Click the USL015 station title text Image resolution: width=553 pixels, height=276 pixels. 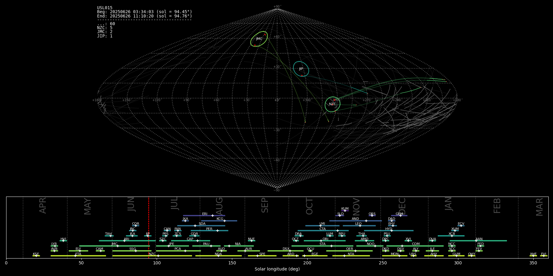pyautogui.click(x=105, y=8)
